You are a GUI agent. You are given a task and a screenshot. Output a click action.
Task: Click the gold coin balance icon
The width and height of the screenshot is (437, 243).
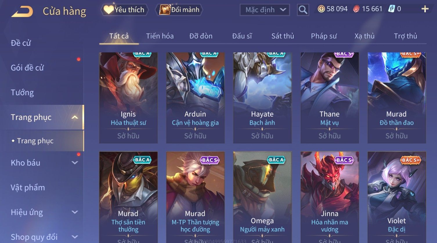(x=321, y=9)
